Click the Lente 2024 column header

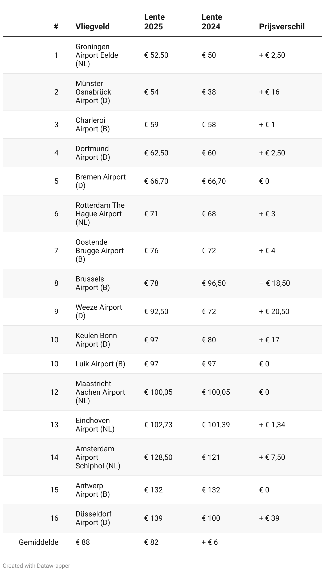(212, 22)
